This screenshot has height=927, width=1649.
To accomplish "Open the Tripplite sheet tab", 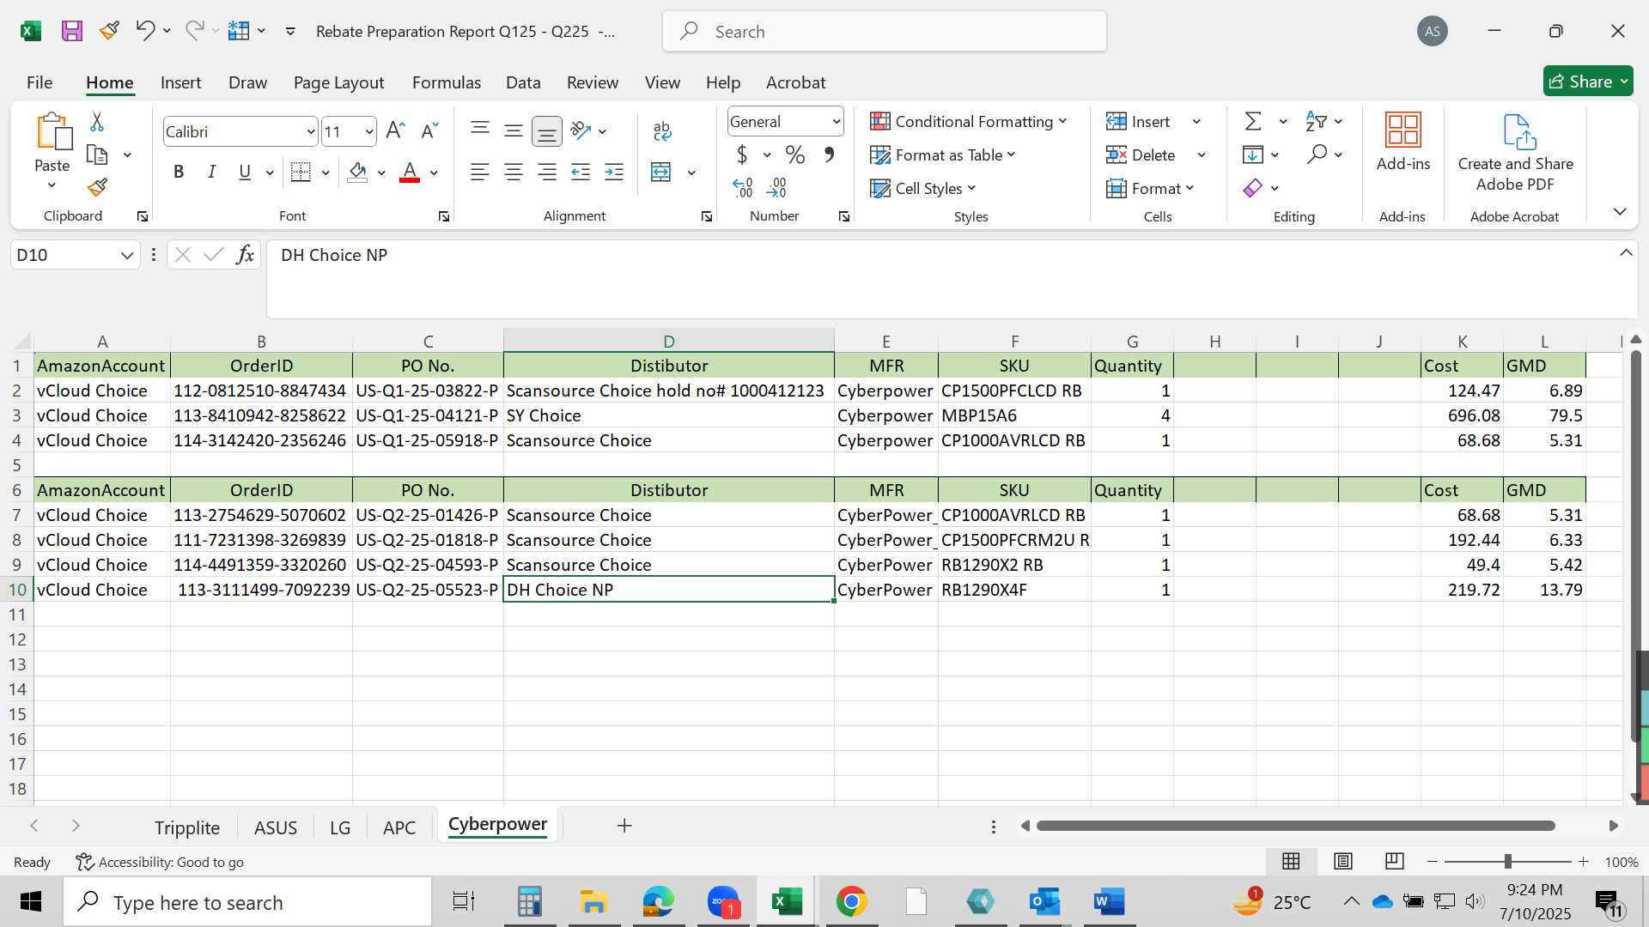I will [x=187, y=827].
